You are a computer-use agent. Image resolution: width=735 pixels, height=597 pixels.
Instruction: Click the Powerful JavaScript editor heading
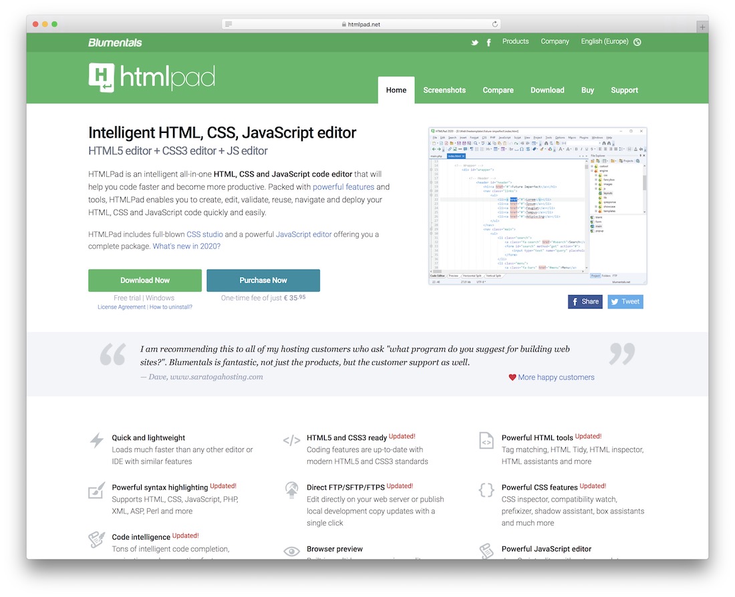[x=546, y=549]
